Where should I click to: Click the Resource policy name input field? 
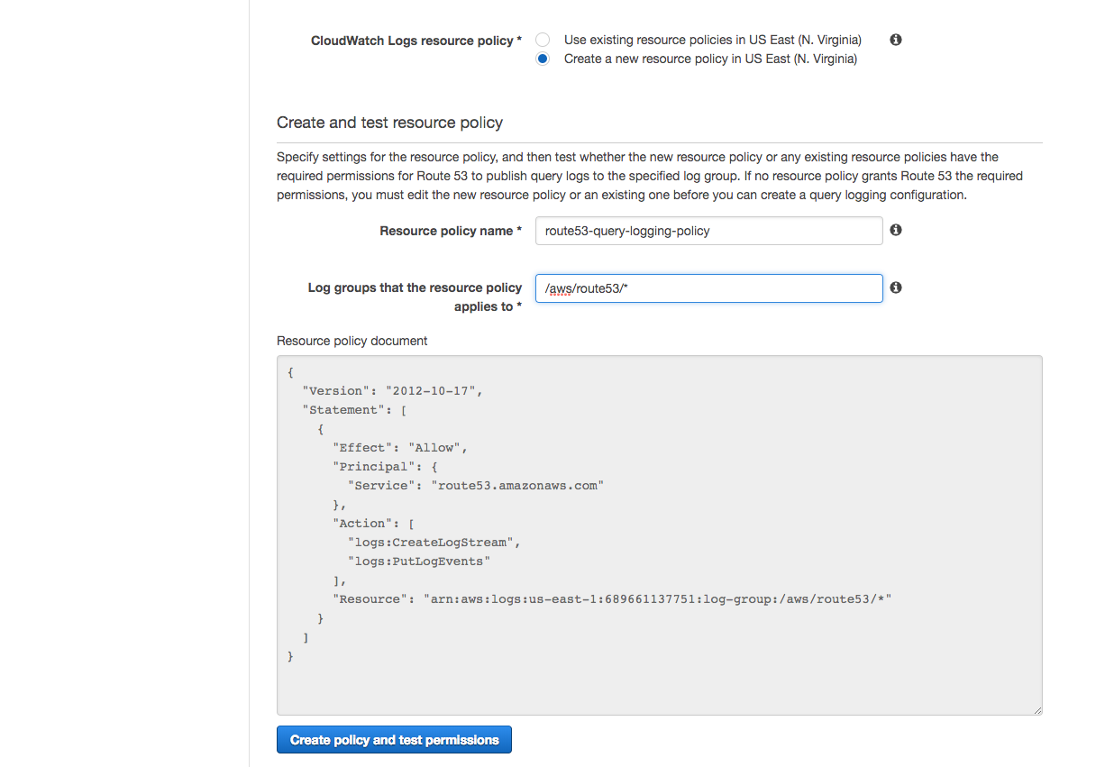click(708, 231)
